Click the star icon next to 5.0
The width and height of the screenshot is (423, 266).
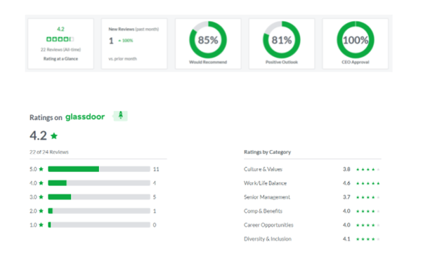[41, 169]
